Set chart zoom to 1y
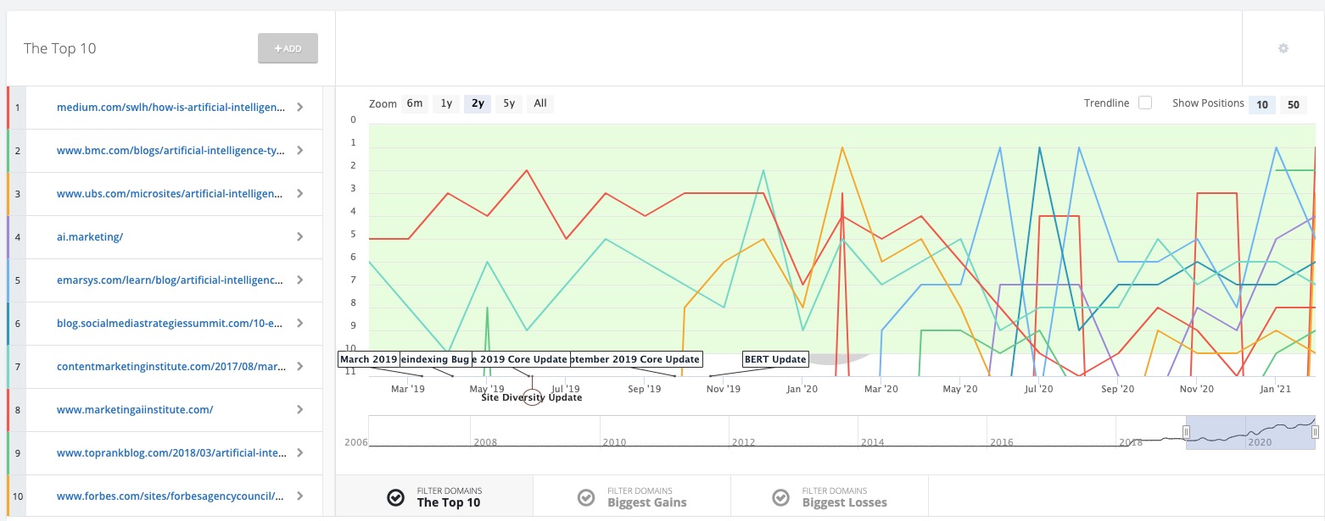The image size is (1325, 521). point(446,103)
